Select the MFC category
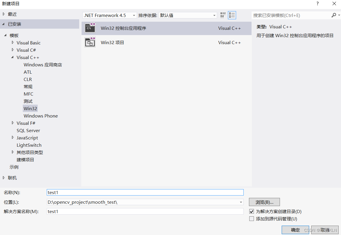Viewport: 341px width, 235px height. click(28, 94)
